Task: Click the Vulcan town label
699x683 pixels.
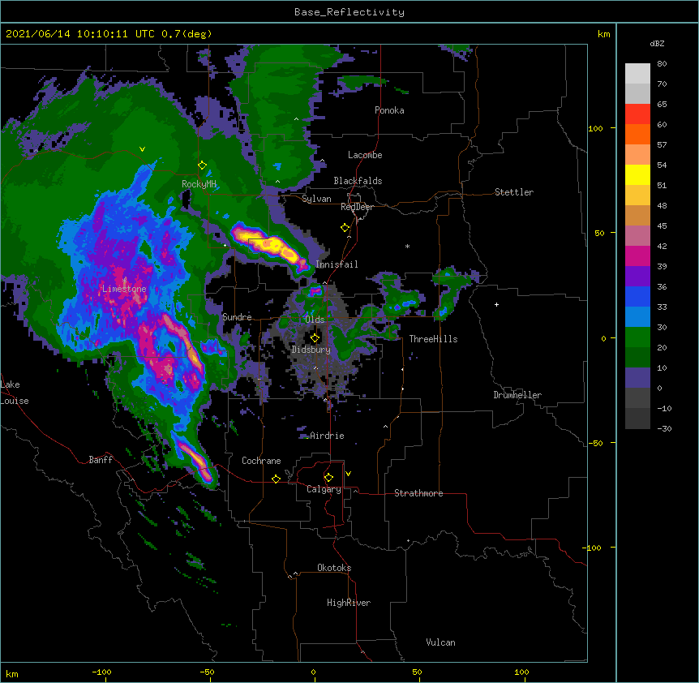Action: pos(440,642)
